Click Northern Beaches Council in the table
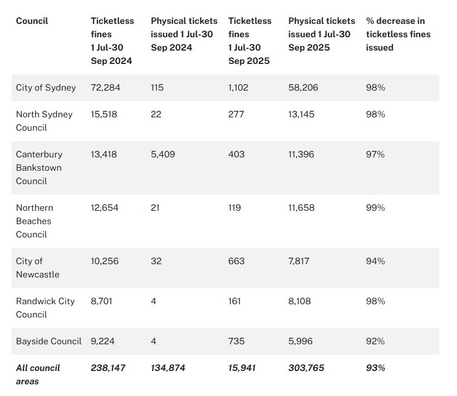 [35, 221]
